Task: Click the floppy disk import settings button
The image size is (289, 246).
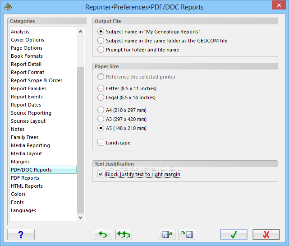Action: (187, 234)
